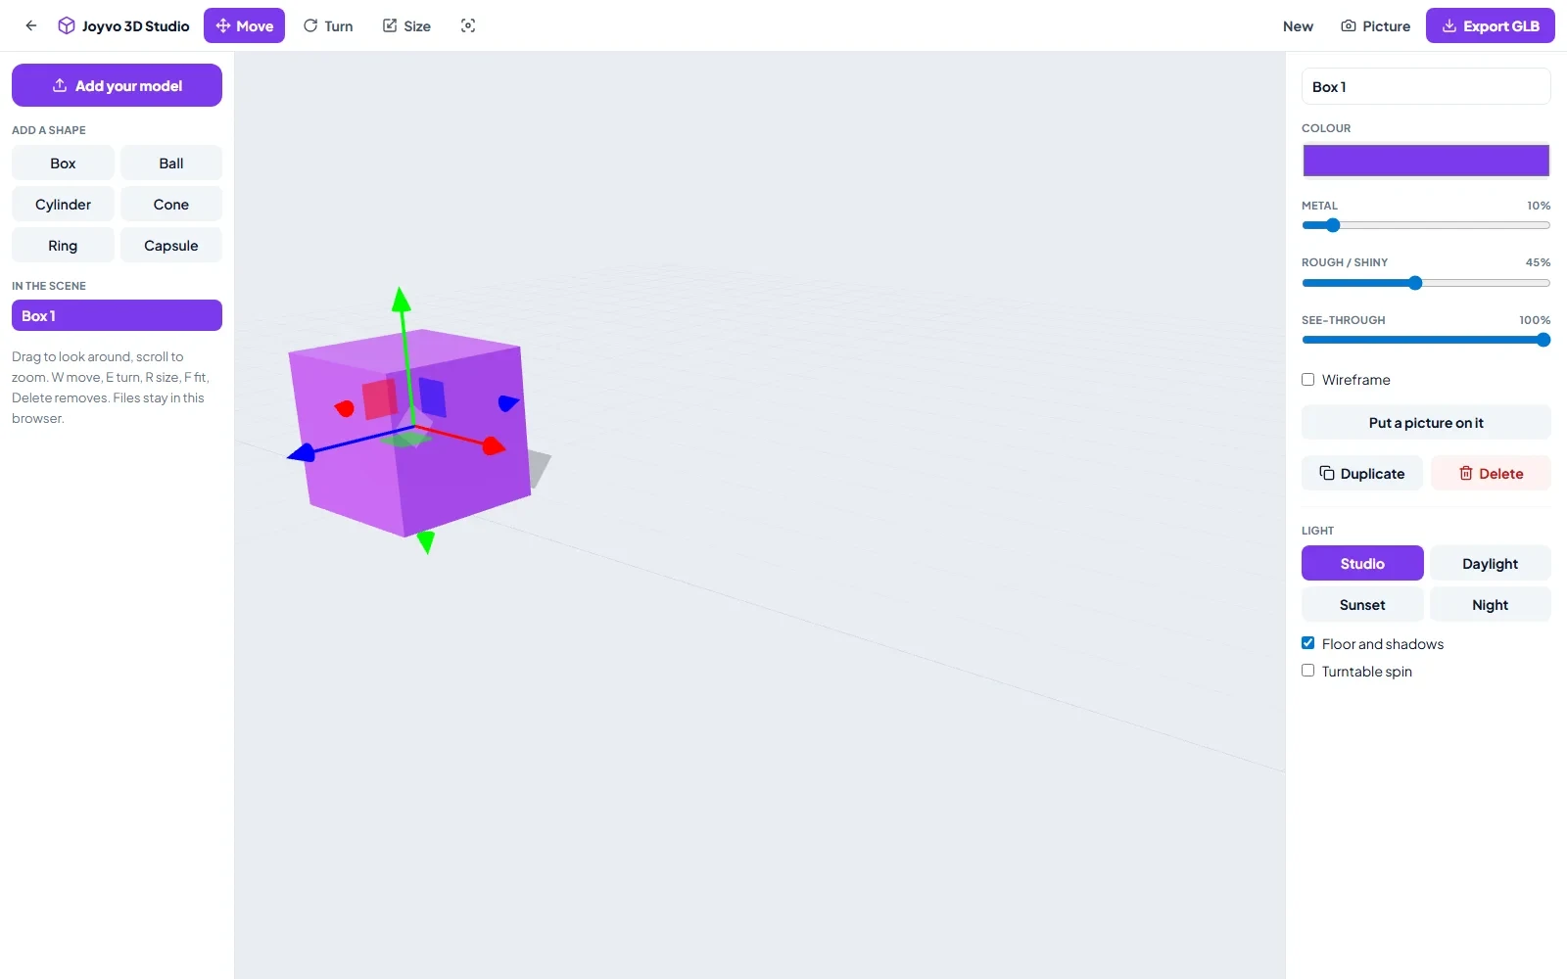This screenshot has height=979, width=1567.
Task: Select Sunset lighting
Action: click(x=1362, y=604)
